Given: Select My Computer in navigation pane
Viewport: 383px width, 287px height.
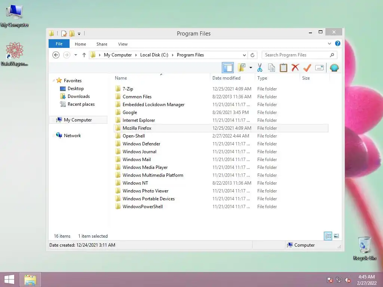Looking at the screenshot, I should coord(78,120).
